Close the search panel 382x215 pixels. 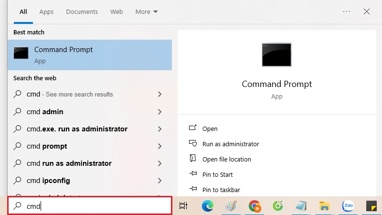[x=366, y=11]
